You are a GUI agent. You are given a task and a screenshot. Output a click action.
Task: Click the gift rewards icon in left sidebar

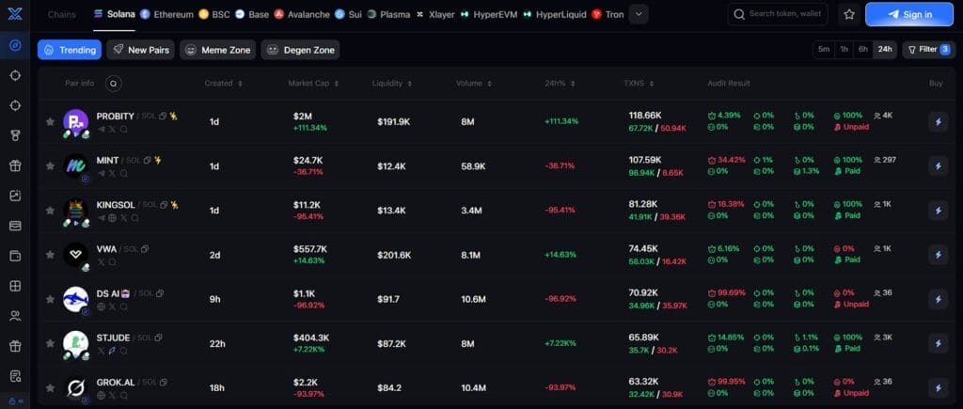click(14, 165)
